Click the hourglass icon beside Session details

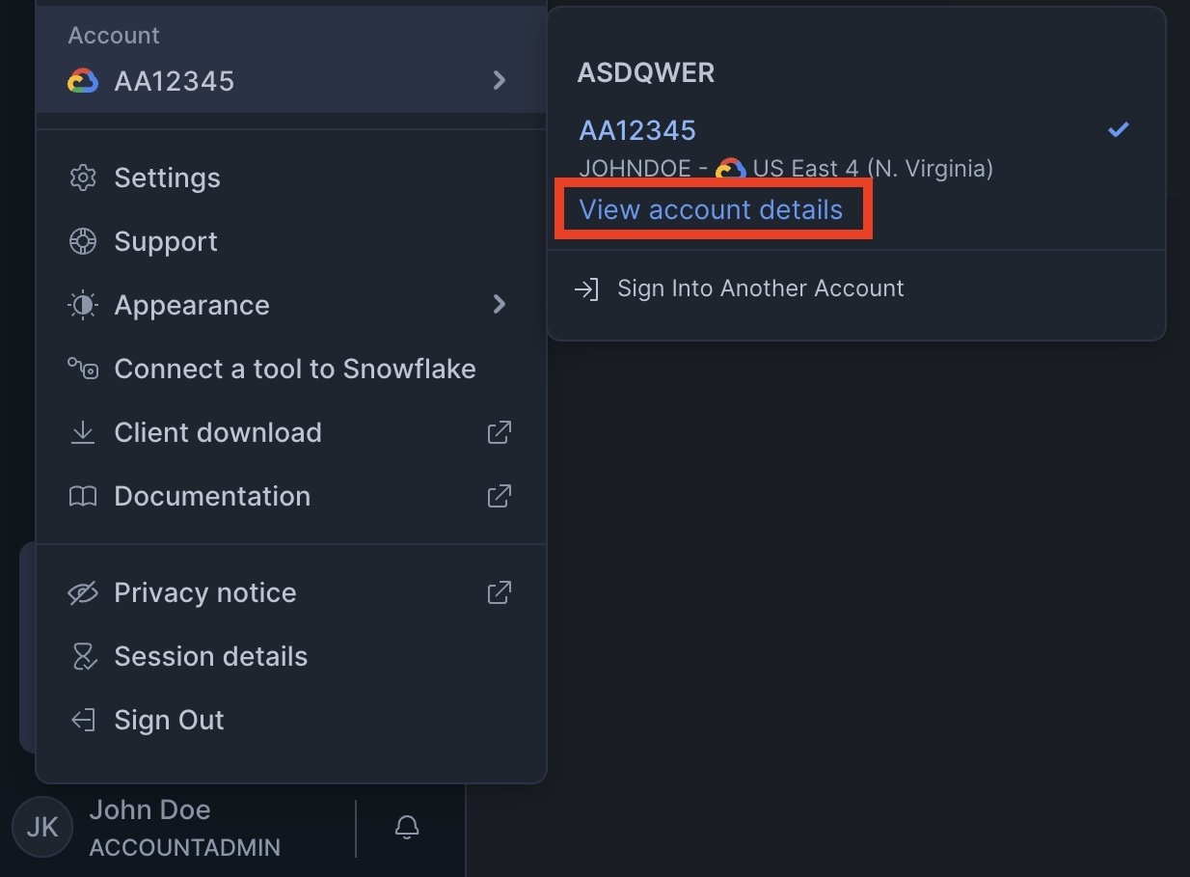tap(83, 656)
